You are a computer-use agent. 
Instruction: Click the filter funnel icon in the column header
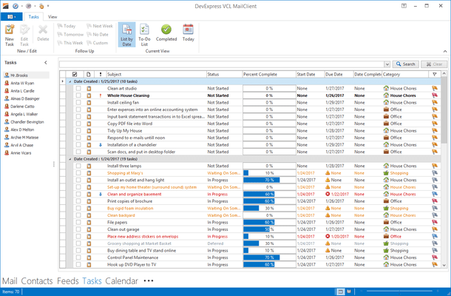[434, 75]
